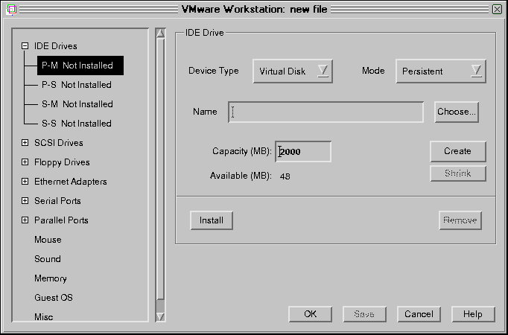Expand the Floppy Drives node

(25, 162)
